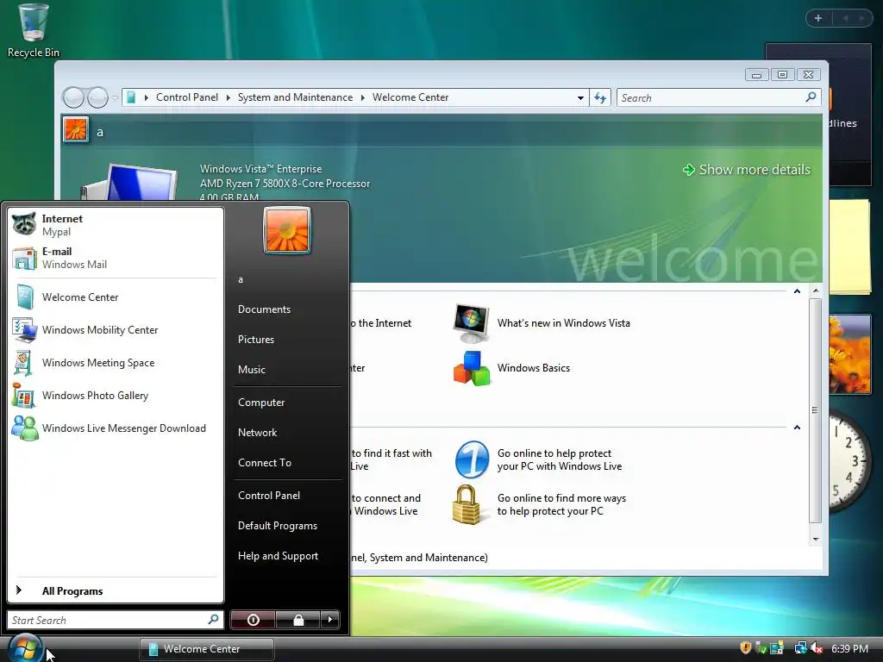The width and height of the screenshot is (883, 662).
Task: Expand All Programs list
Action: 115,590
